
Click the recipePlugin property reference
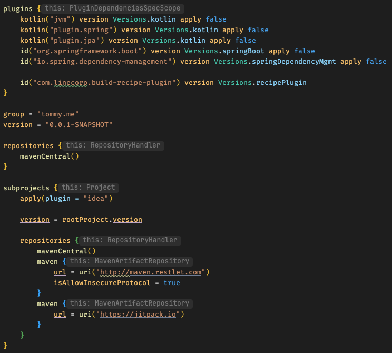(281, 83)
